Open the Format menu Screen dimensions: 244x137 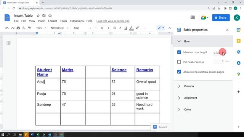pyautogui.click(x=53, y=21)
